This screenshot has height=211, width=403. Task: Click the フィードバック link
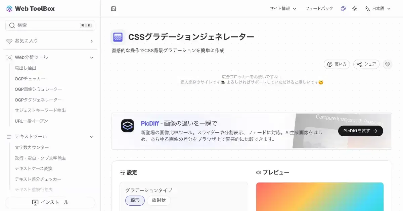coord(319,9)
